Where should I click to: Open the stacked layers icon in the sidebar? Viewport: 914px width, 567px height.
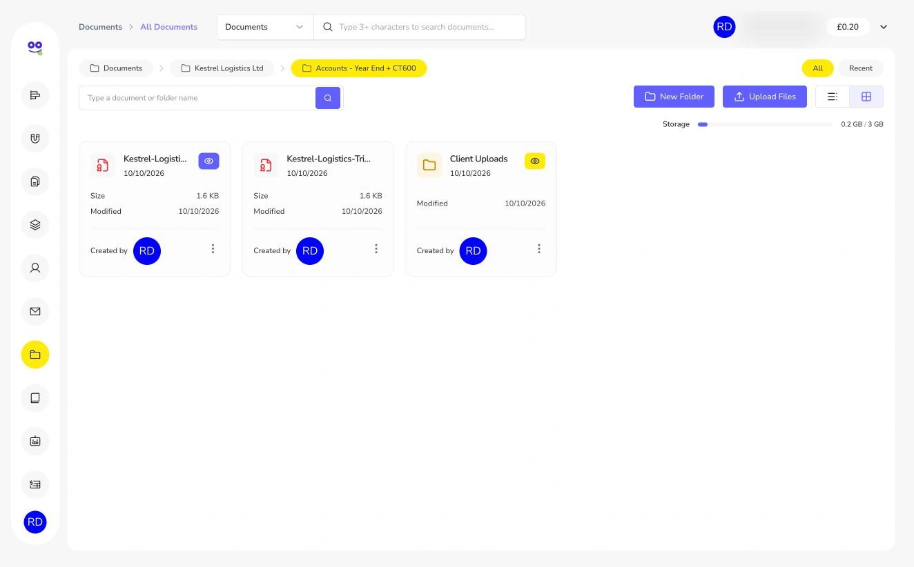tap(35, 225)
